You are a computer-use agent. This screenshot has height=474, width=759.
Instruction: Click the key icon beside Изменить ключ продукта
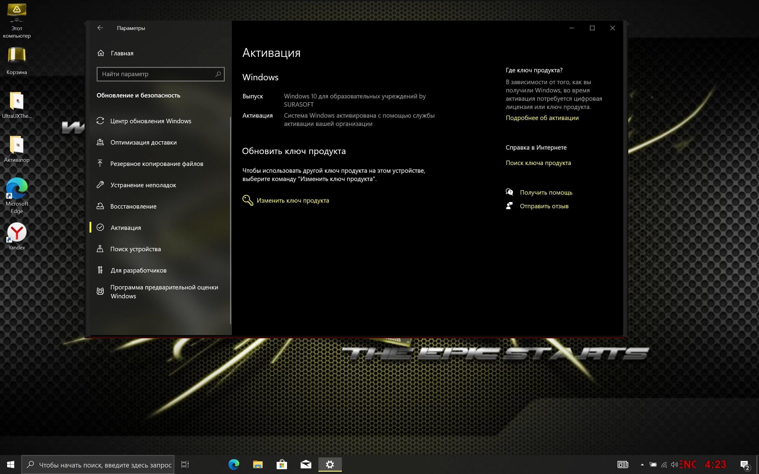tap(248, 200)
